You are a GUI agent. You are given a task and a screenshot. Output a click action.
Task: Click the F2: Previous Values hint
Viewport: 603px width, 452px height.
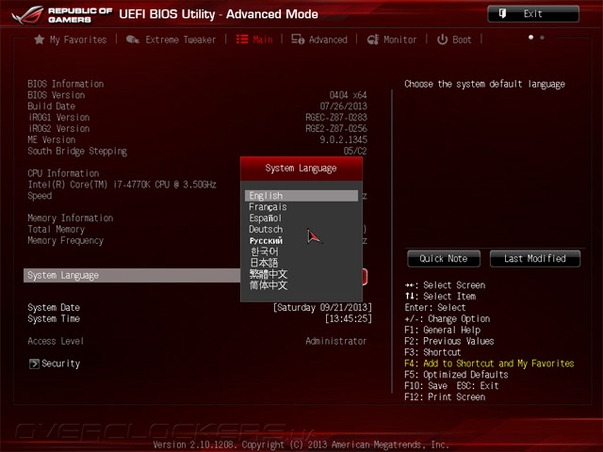449,341
